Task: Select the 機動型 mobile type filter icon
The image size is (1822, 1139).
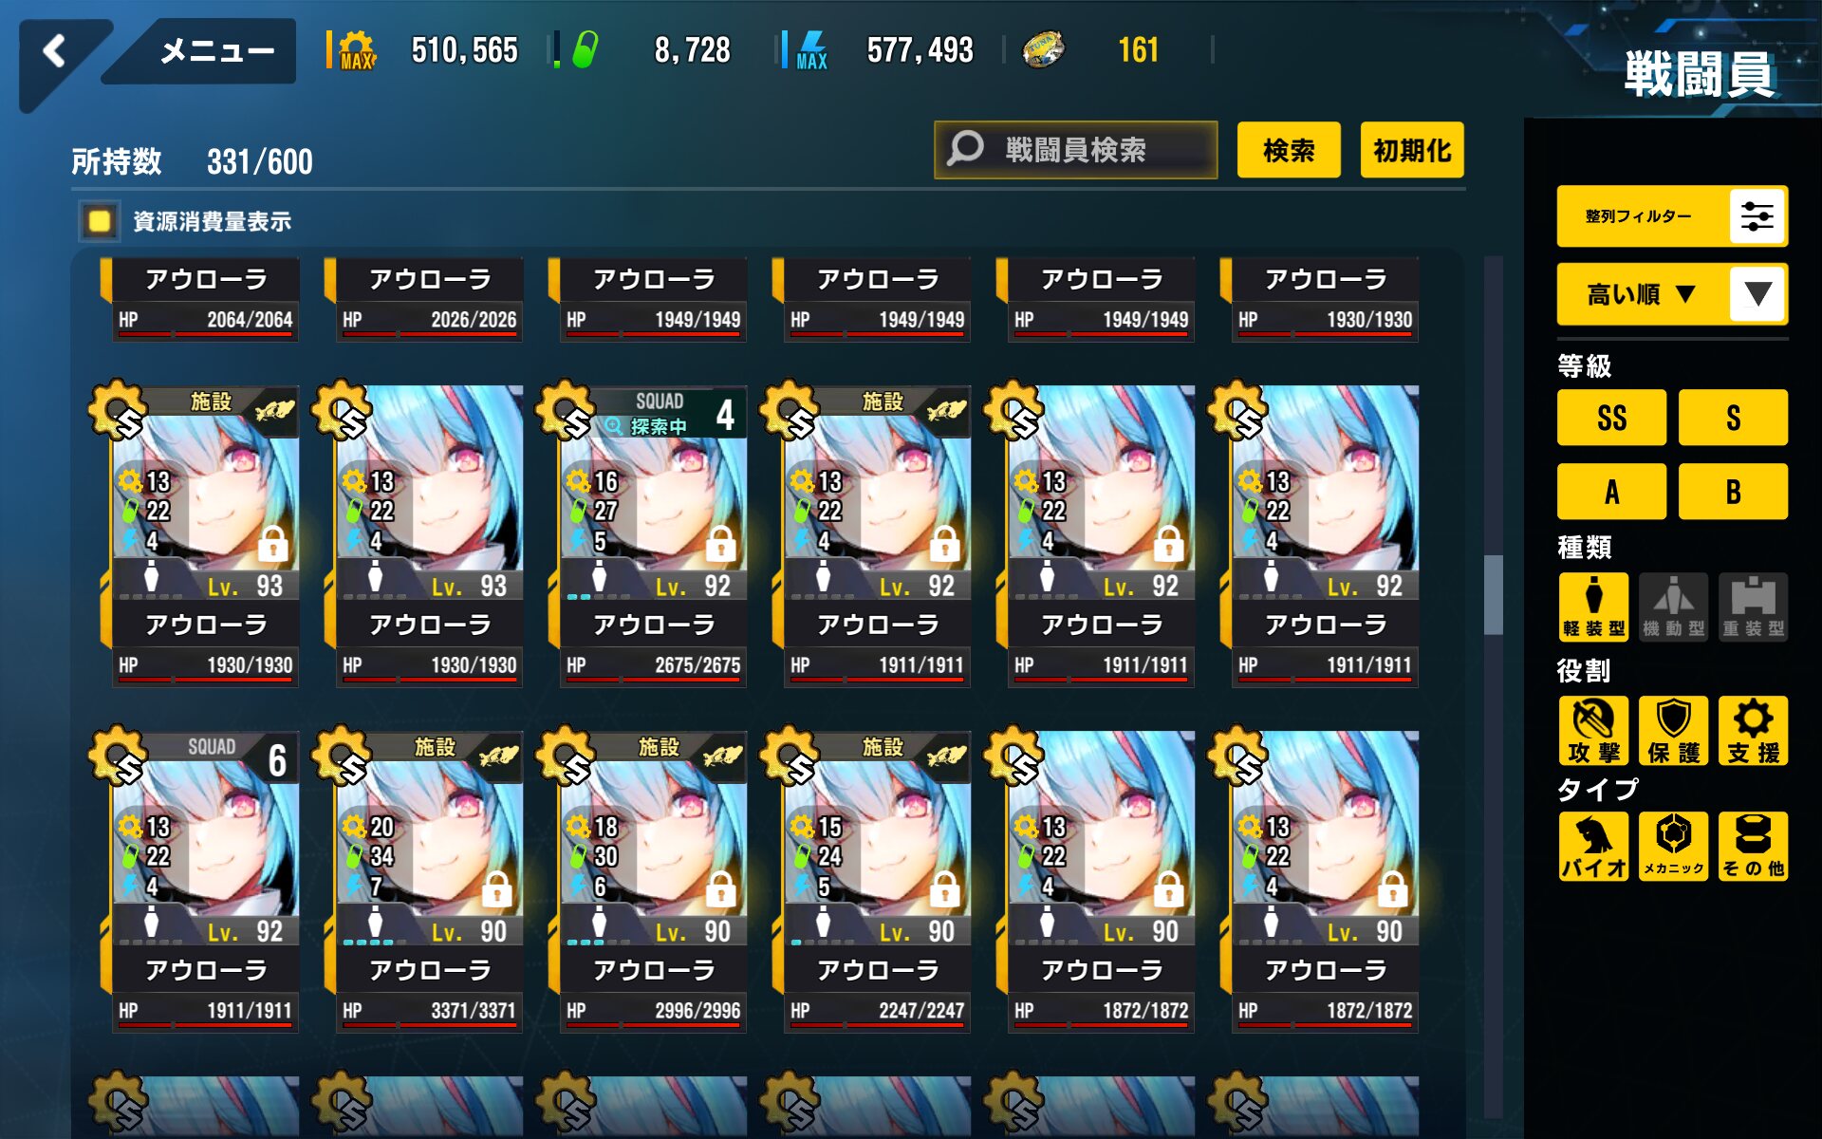Action: click(1673, 607)
